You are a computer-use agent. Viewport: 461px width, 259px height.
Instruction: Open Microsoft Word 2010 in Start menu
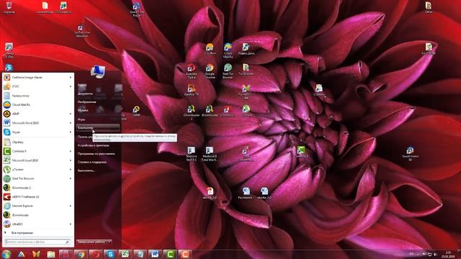pos(37,123)
